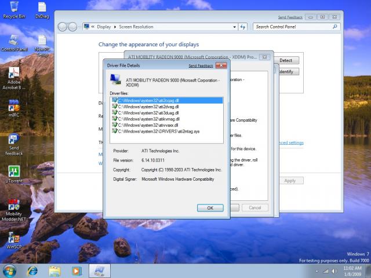Click Display in breadcrumb path
Screen dimensions: 371x278
[104, 27]
